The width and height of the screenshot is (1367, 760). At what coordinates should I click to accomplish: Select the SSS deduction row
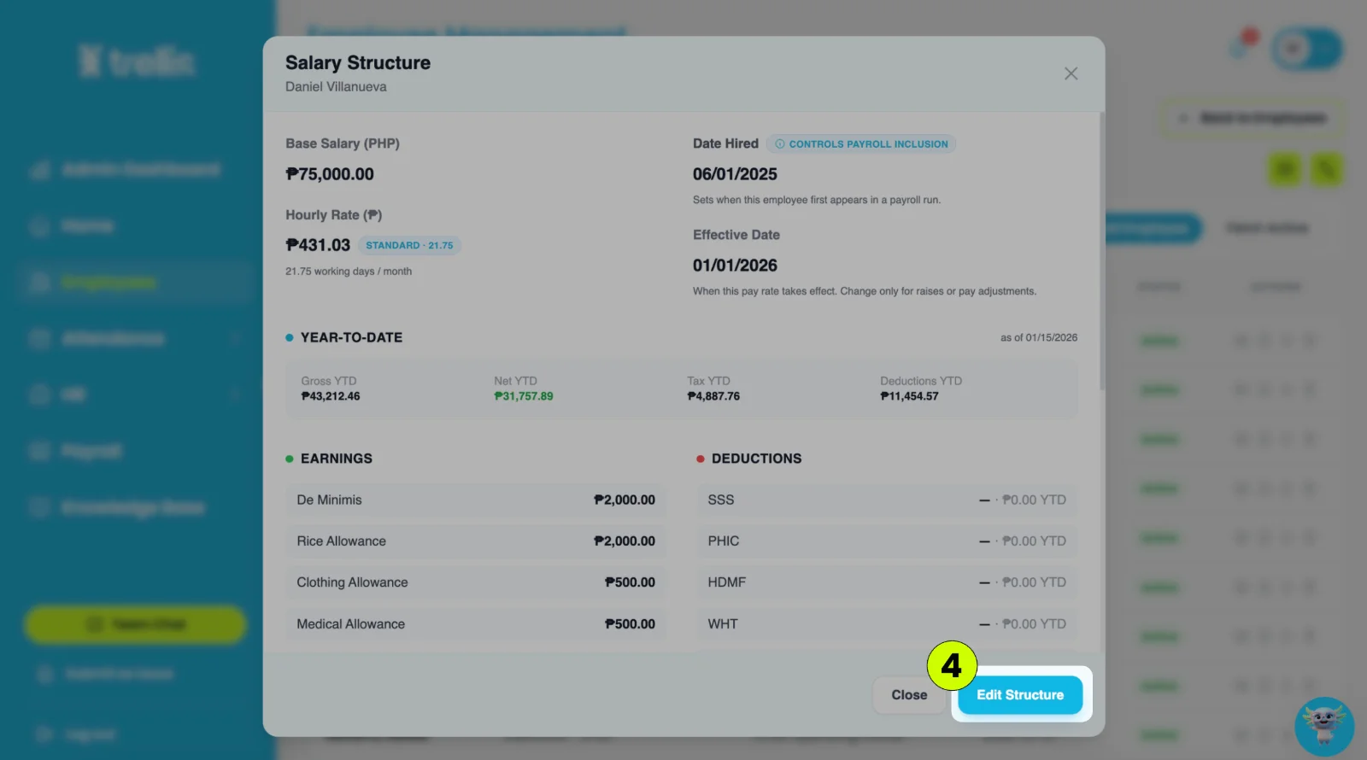tap(887, 500)
